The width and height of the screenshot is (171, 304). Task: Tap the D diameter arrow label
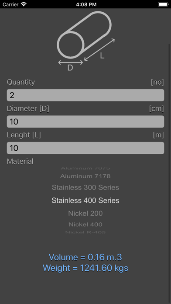(70, 68)
